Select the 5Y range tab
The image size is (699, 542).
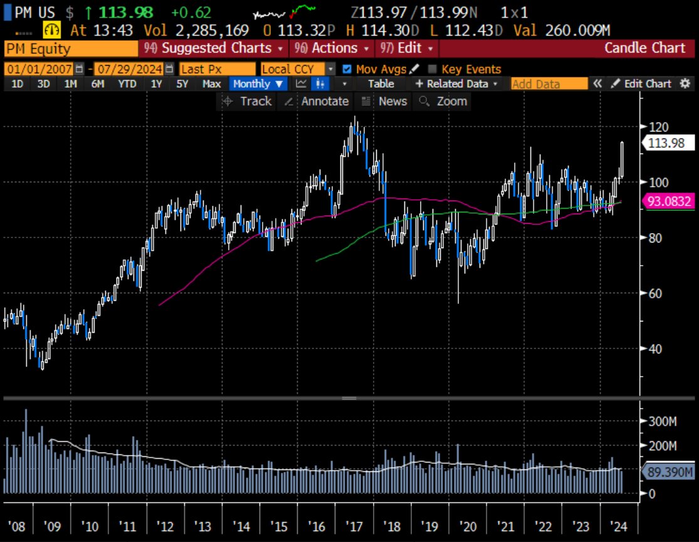pos(182,84)
